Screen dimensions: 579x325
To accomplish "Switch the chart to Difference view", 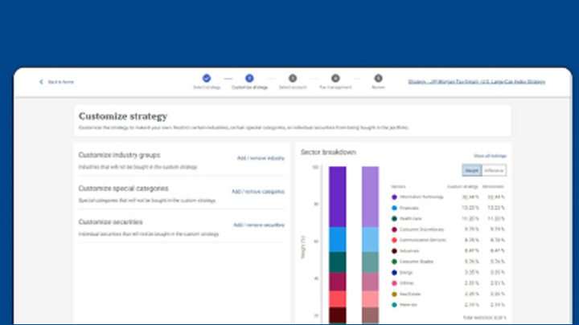I will click(493, 170).
